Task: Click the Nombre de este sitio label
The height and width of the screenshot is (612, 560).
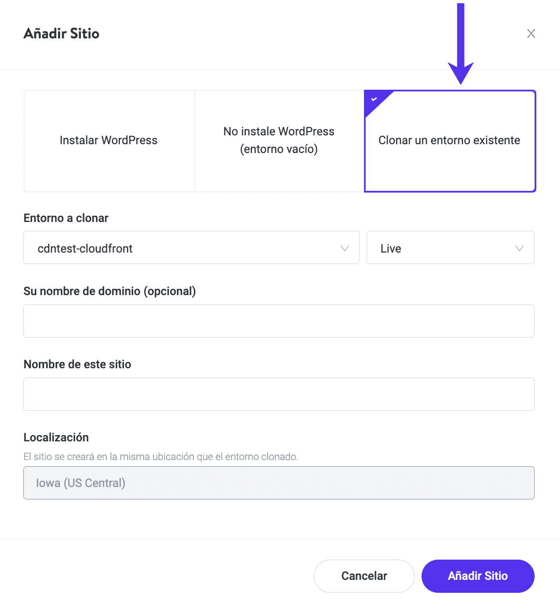Action: point(77,365)
